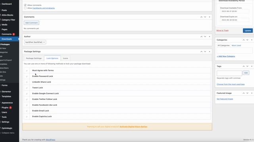254x142 pixels.
Task: Click Download Available From date field
Action: click(235, 11)
